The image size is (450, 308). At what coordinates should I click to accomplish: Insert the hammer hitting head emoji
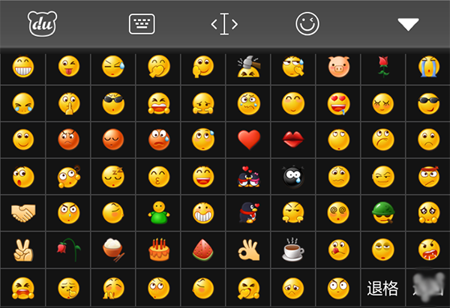[x=249, y=67]
